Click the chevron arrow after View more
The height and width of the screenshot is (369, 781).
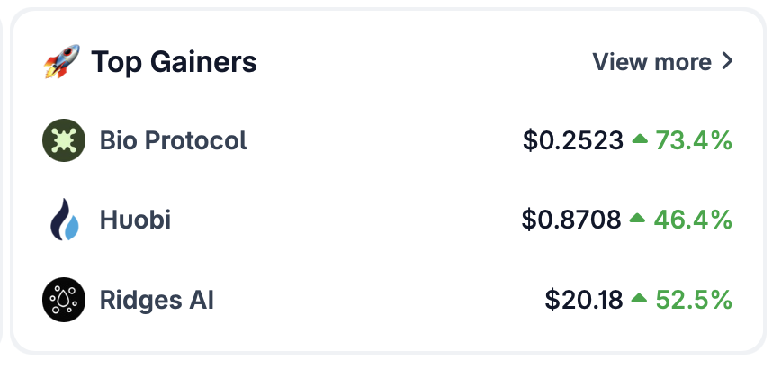[727, 61]
